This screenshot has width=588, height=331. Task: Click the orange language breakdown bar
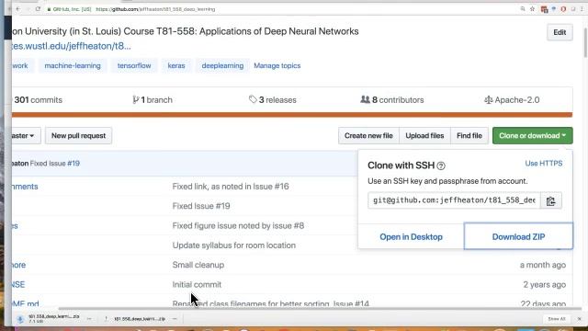(x=292, y=115)
